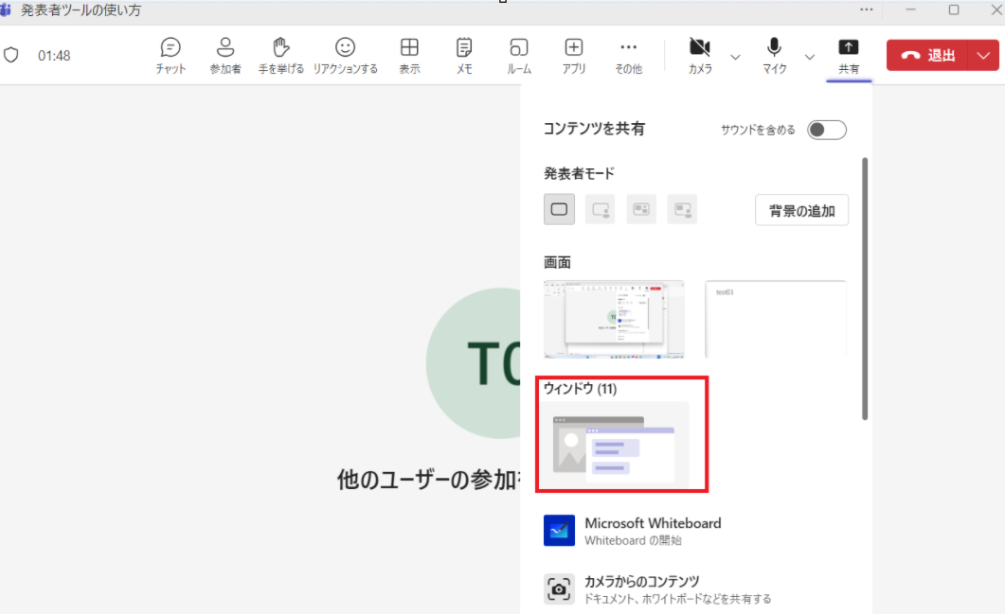The image size is (1005, 614).
Task: Open the アプリ apps icon
Action: (x=573, y=55)
